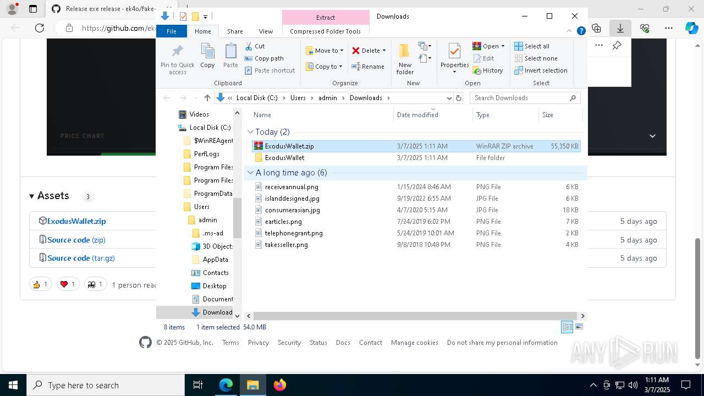Cut the selected file using ribbon
The image size is (704, 396).
coord(255,46)
